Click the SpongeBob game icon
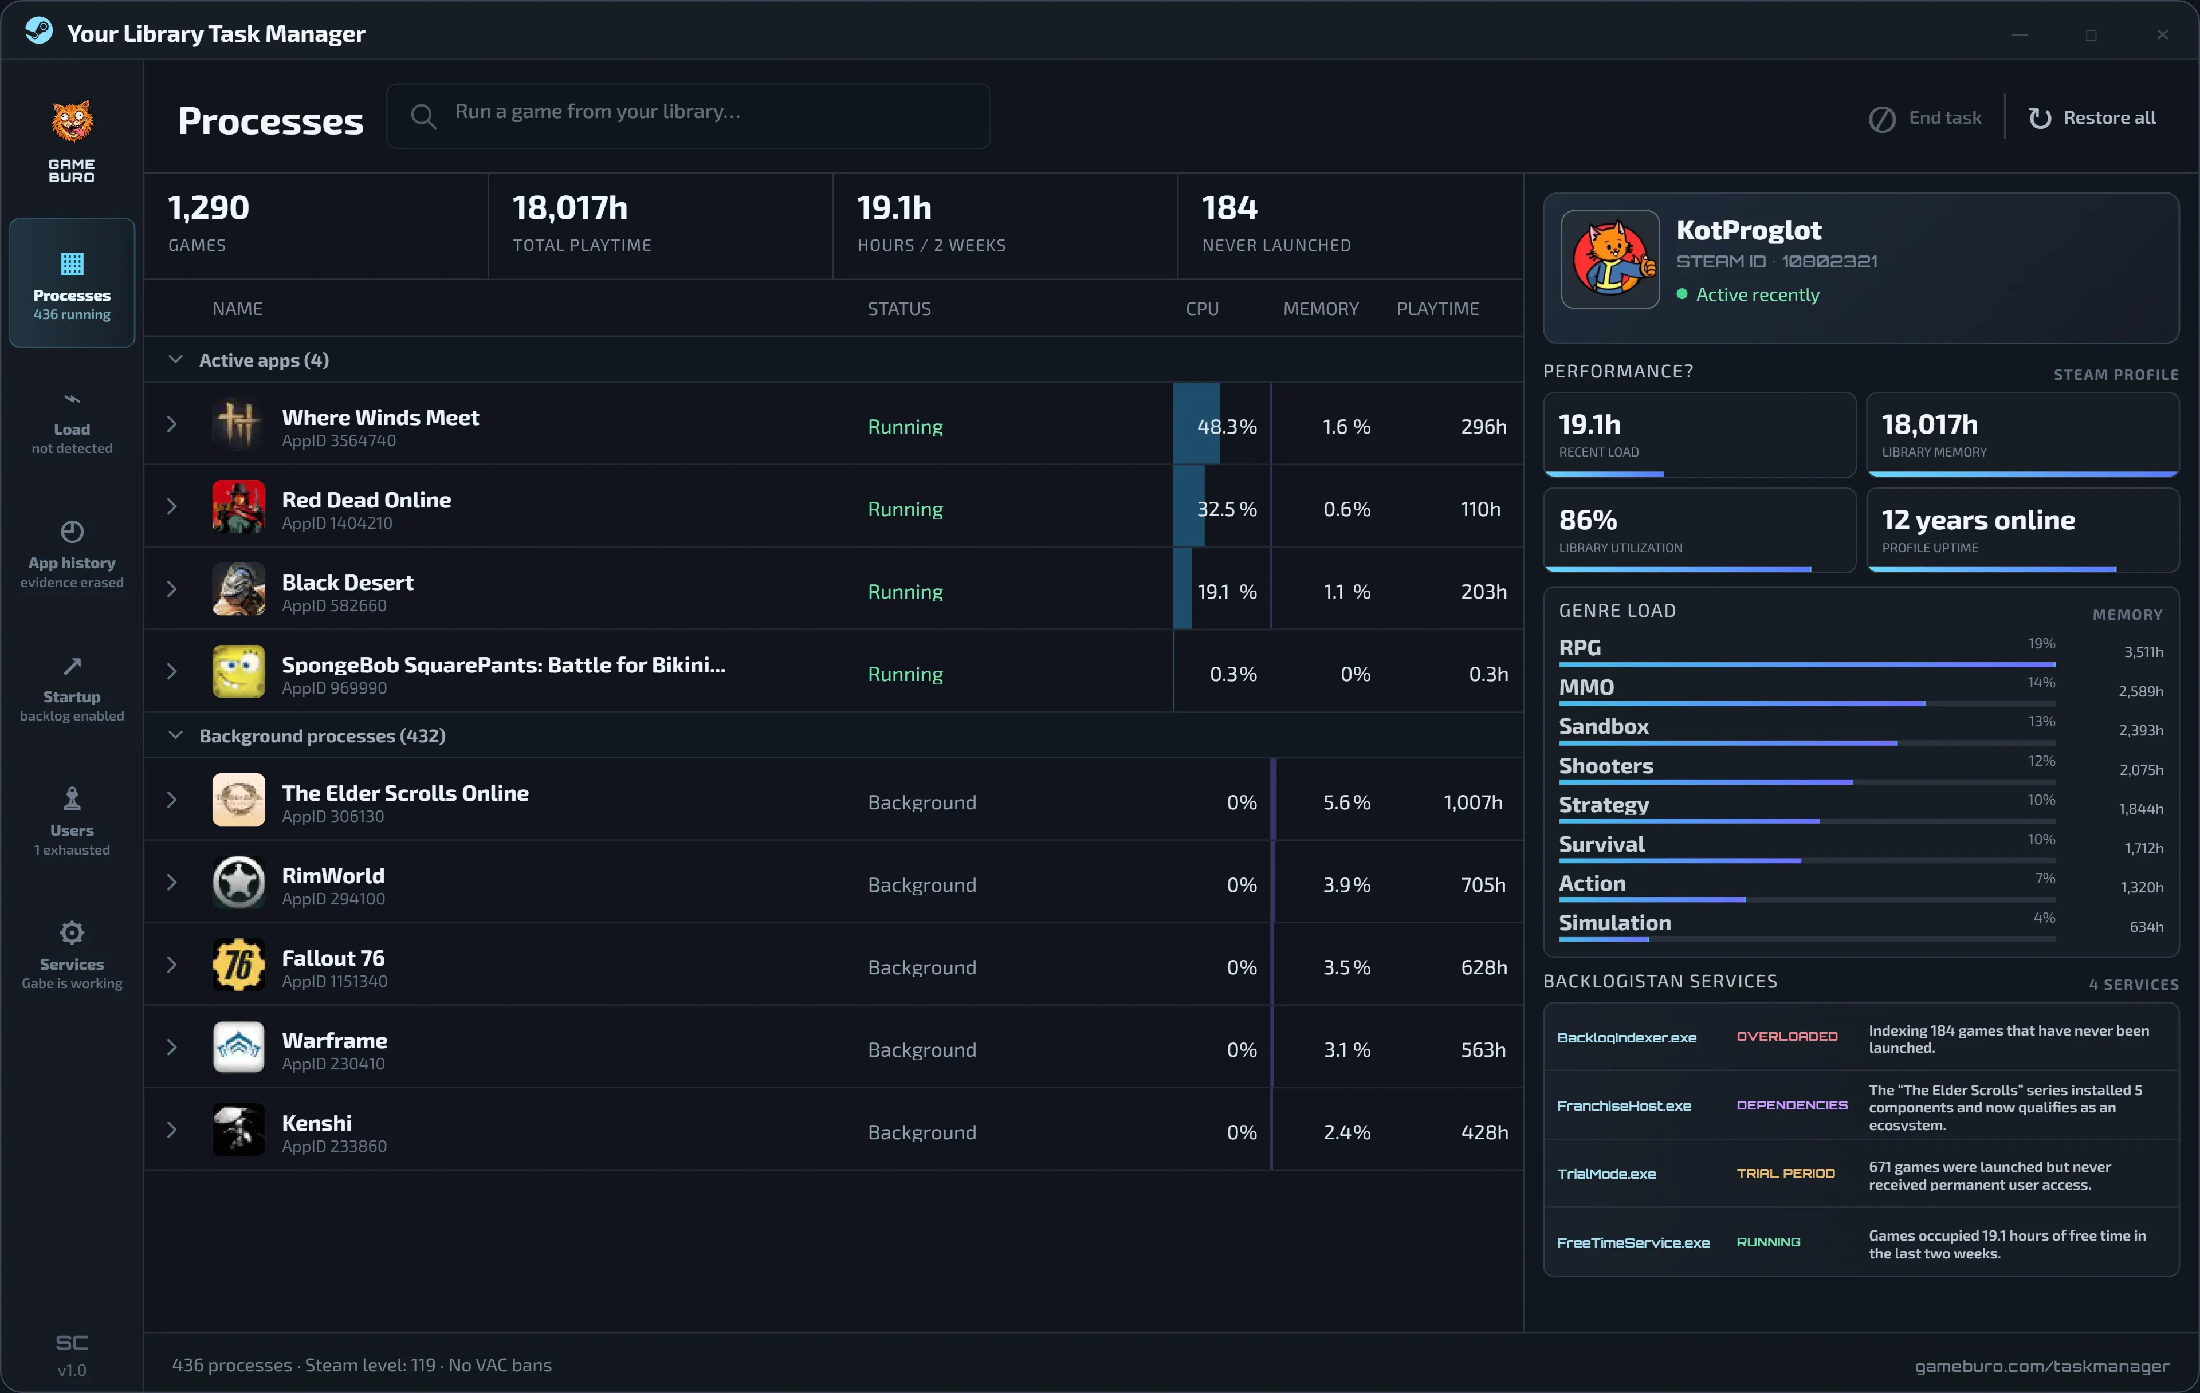This screenshot has height=1393, width=2200. click(238, 671)
